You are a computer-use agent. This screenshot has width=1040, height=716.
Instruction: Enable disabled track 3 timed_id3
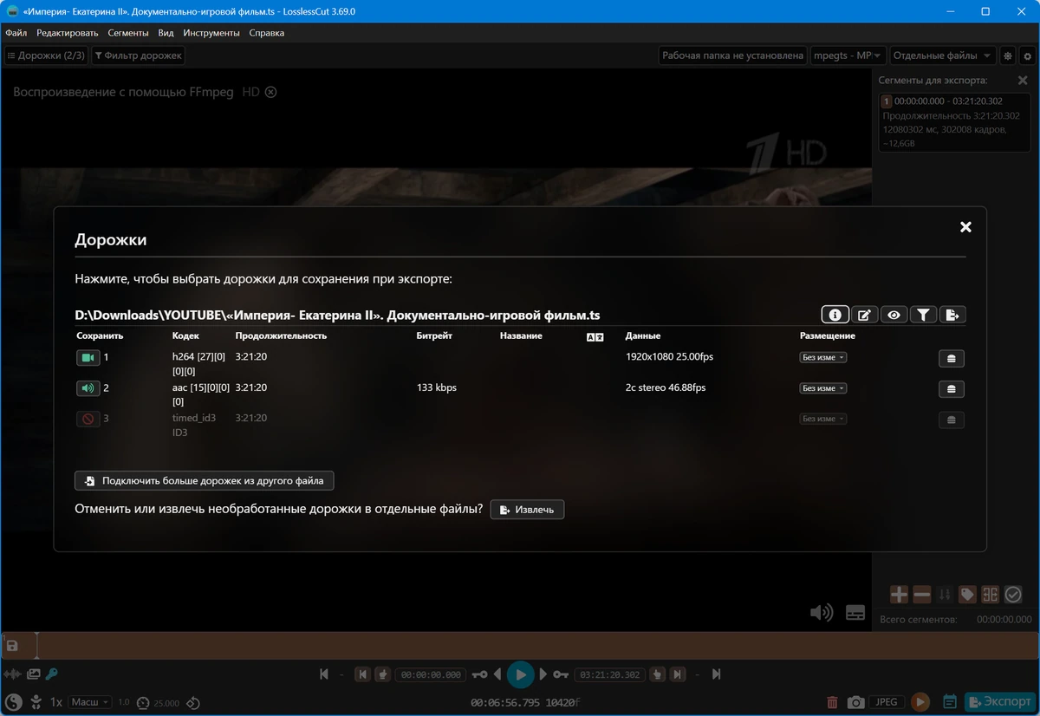(88, 419)
